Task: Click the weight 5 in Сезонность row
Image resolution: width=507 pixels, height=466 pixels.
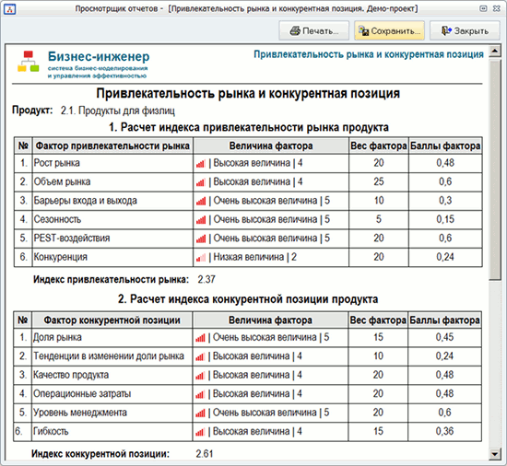Action: [379, 219]
